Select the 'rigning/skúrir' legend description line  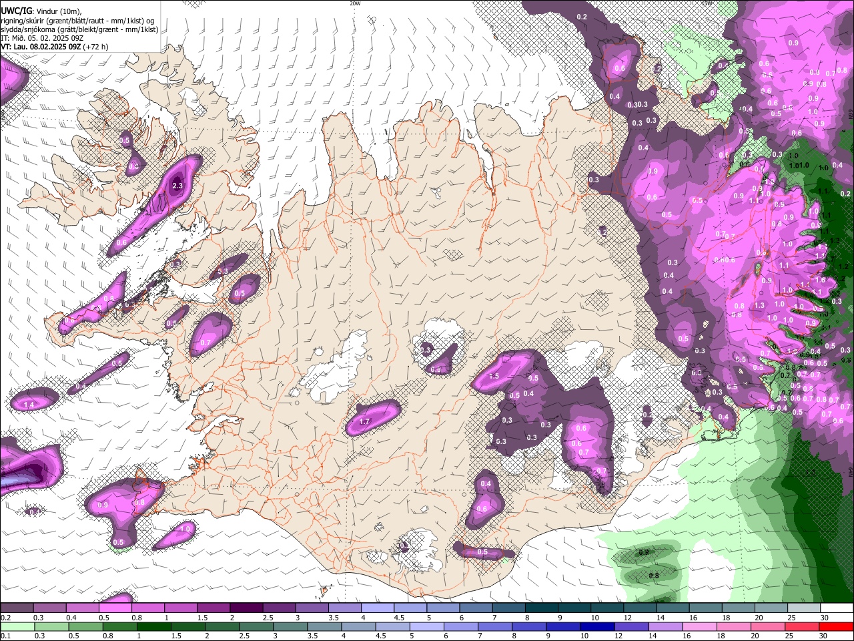[77, 21]
